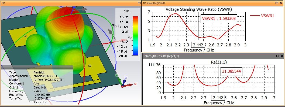This screenshot has width=285, height=107.
Task: Select the VSWR1 legend entry
Action: pos(262,16)
